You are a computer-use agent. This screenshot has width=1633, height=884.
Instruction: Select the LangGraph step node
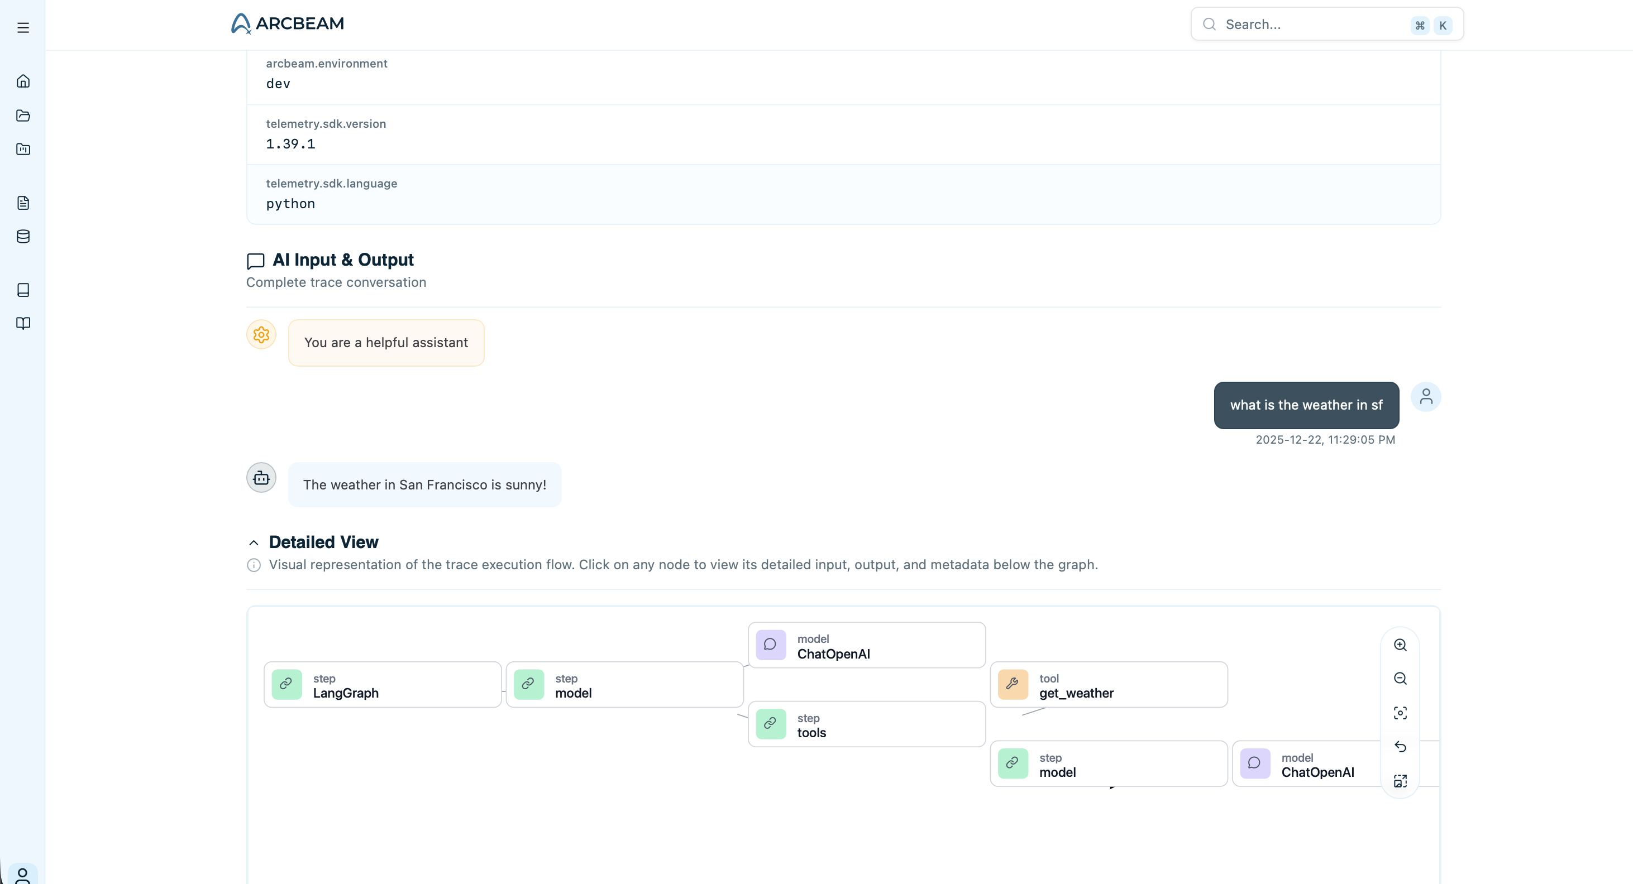coord(382,685)
